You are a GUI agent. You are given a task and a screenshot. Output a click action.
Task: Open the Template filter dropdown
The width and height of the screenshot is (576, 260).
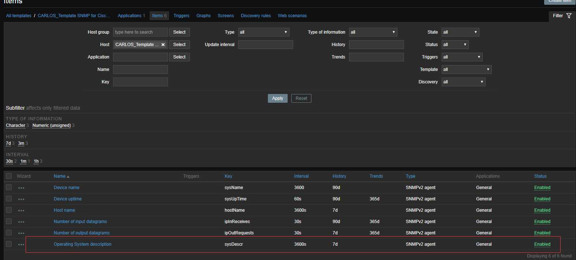[x=466, y=69]
